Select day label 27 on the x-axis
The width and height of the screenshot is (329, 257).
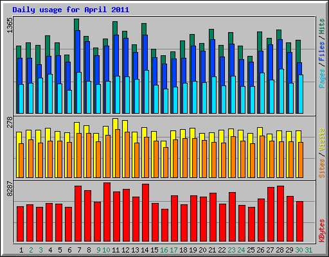[x=270, y=250]
